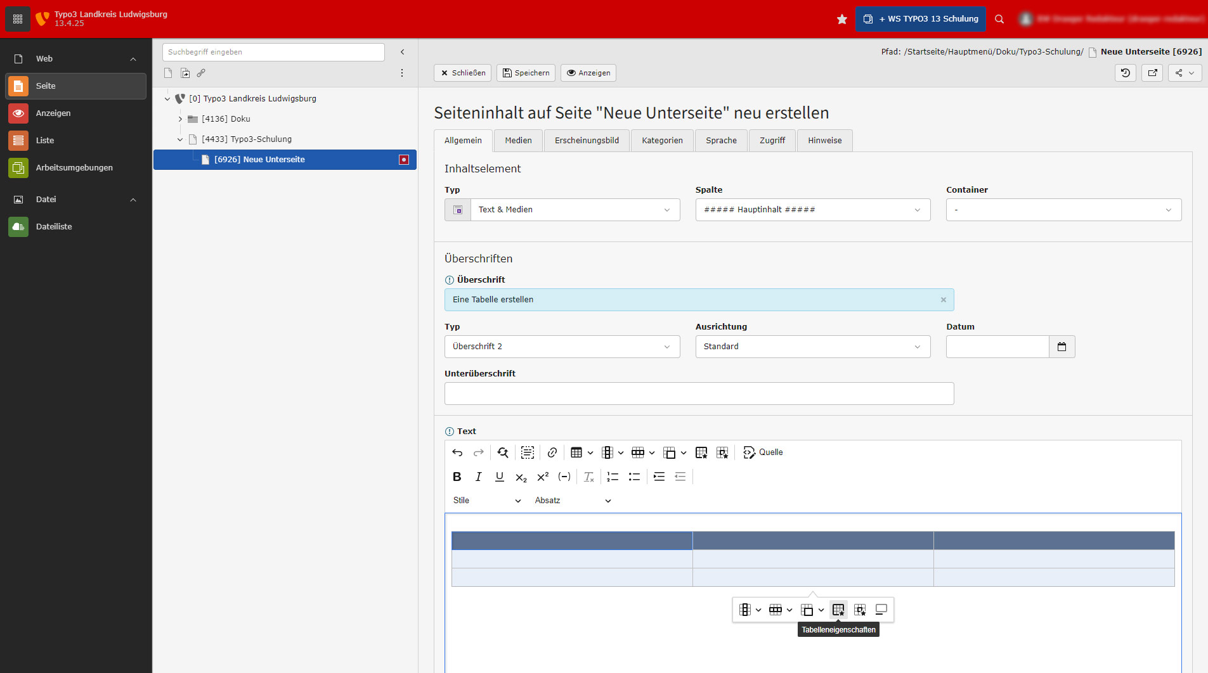Open the Liste module in sidebar

coord(45,141)
